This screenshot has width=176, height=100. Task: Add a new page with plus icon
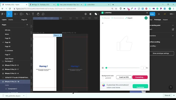point(27,25)
